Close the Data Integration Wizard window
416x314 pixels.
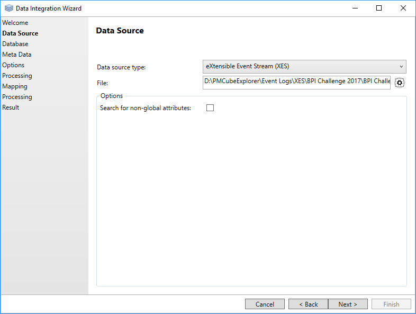(403, 8)
